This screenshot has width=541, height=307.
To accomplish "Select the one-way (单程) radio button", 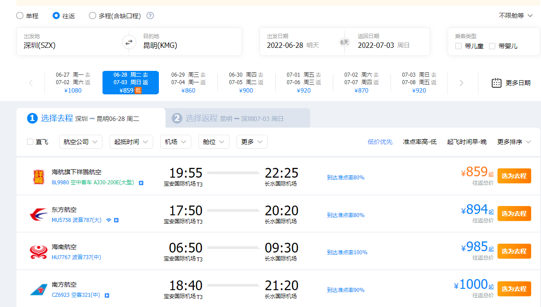I will point(20,16).
